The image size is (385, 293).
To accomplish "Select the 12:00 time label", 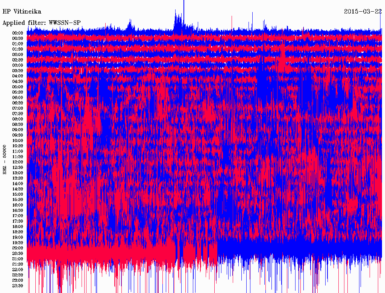I will click(18, 162).
